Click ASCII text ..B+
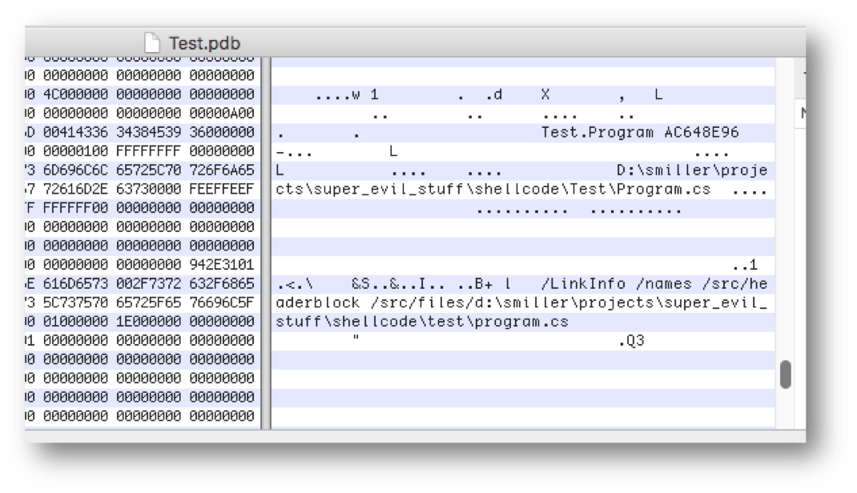 tap(475, 284)
